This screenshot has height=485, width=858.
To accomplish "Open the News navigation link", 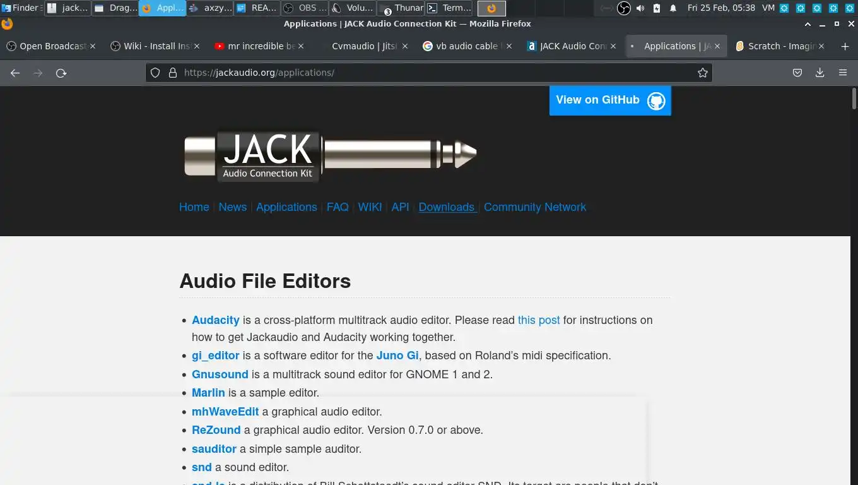I will 233,207.
